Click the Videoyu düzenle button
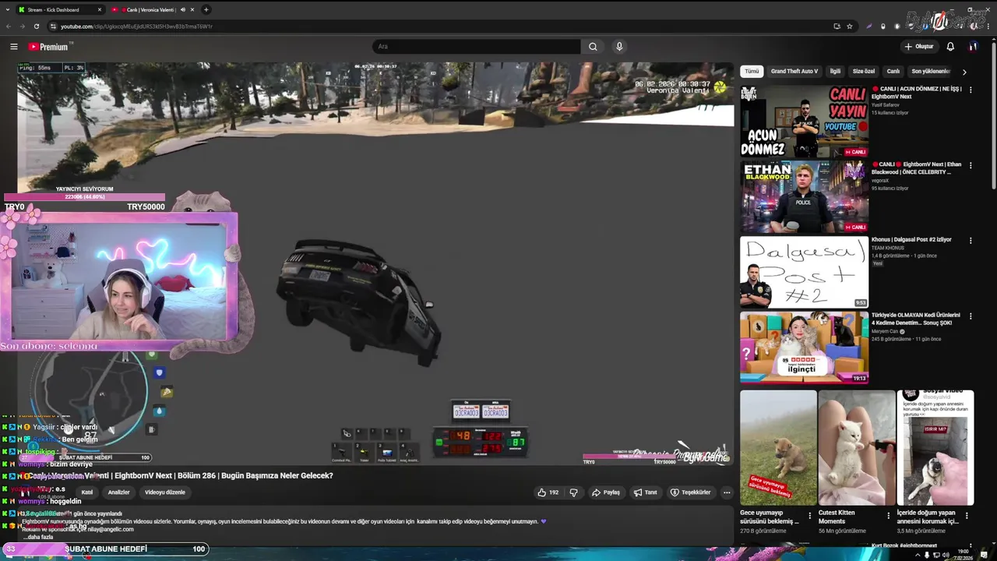Image resolution: width=997 pixels, height=561 pixels. [165, 492]
